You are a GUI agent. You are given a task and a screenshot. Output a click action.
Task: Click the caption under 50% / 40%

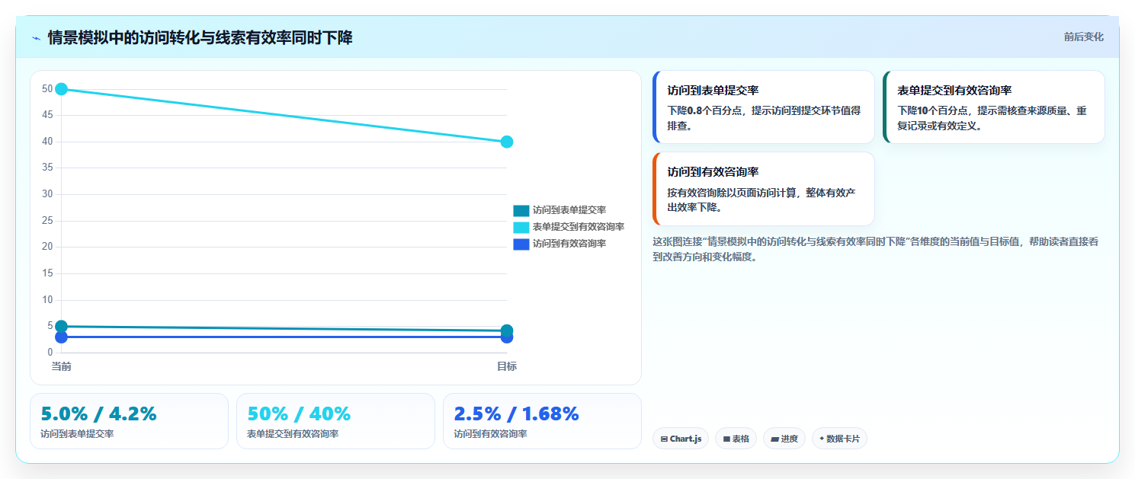[x=293, y=434]
